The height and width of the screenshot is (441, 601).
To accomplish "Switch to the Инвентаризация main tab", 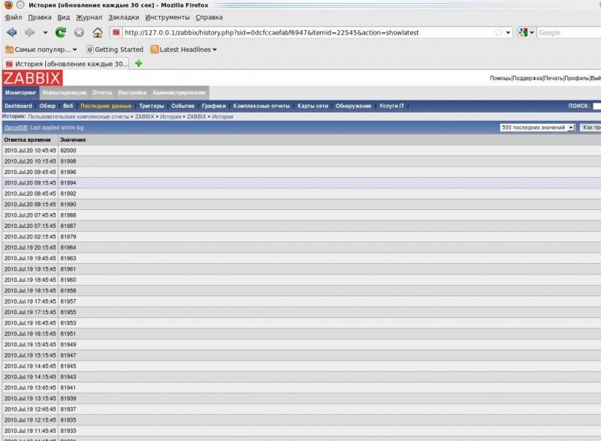I will [65, 93].
